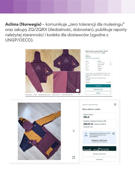
Task: Click the Zaproponuj cenę button
Action: [x=98, y=89]
